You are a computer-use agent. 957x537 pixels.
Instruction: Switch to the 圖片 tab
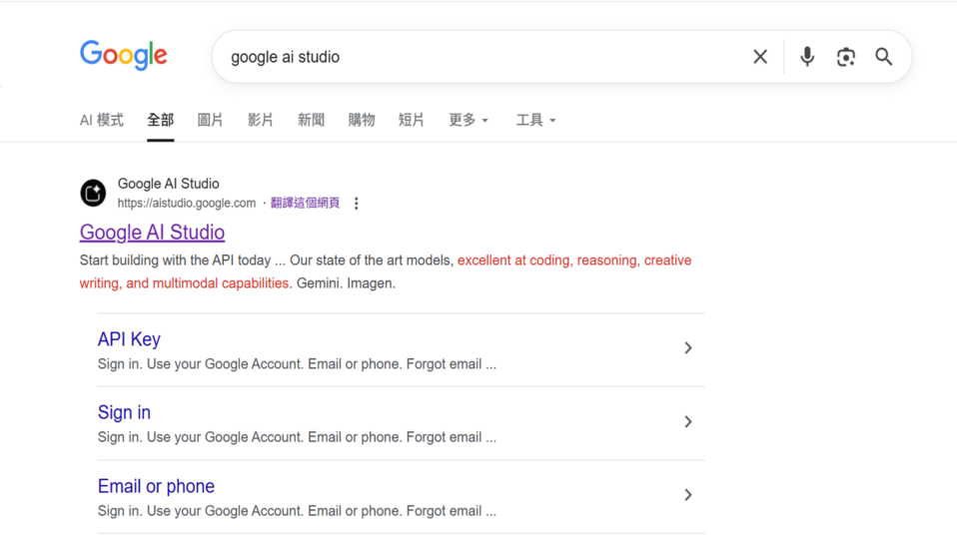tap(210, 120)
